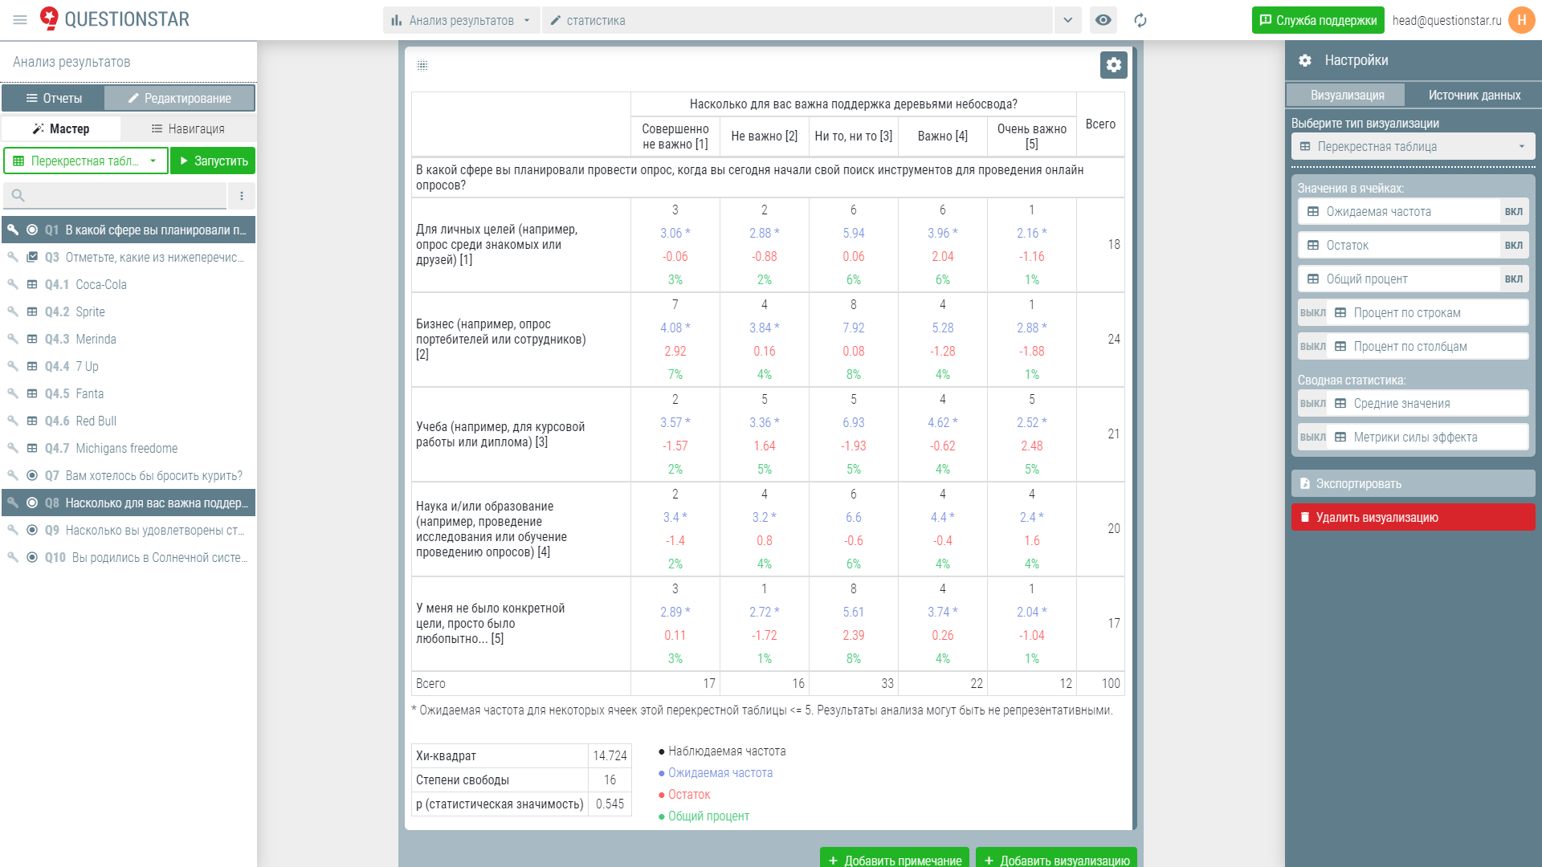Enable Процент по столбцам

(1313, 347)
